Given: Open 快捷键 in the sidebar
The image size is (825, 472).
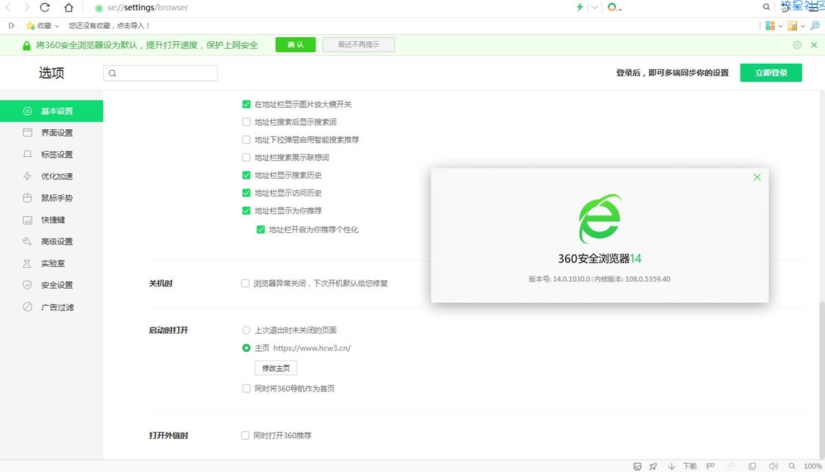Looking at the screenshot, I should coord(52,220).
